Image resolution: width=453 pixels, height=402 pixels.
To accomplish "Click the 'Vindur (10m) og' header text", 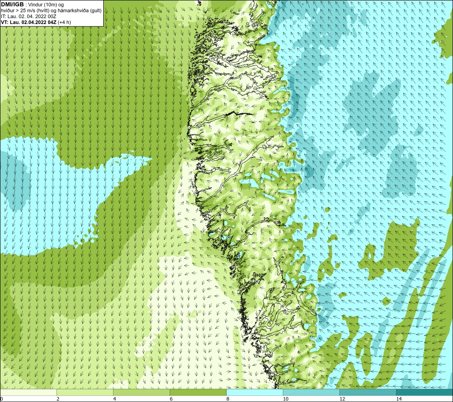I will (x=46, y=5).
